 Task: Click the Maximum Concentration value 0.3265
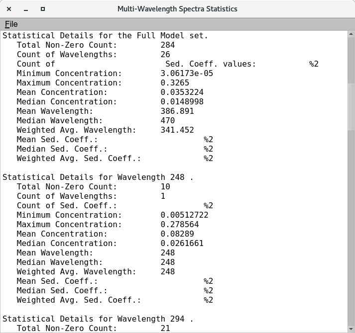coord(175,83)
